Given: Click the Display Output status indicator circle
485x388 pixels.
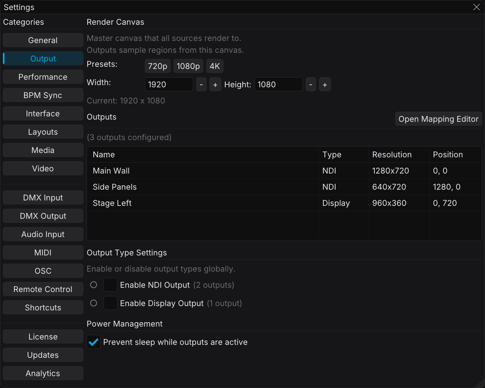Looking at the screenshot, I should tap(94, 303).
